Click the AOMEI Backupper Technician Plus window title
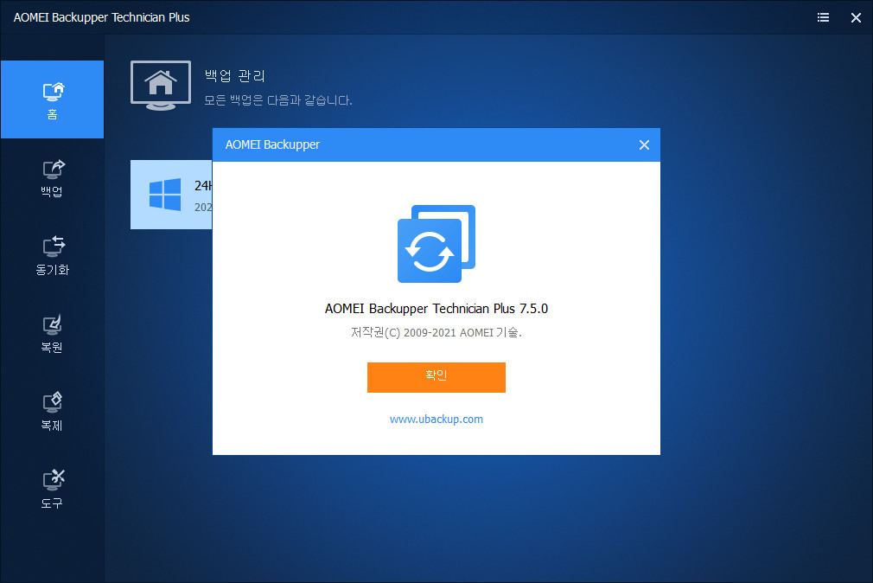This screenshot has width=873, height=583. (x=101, y=17)
